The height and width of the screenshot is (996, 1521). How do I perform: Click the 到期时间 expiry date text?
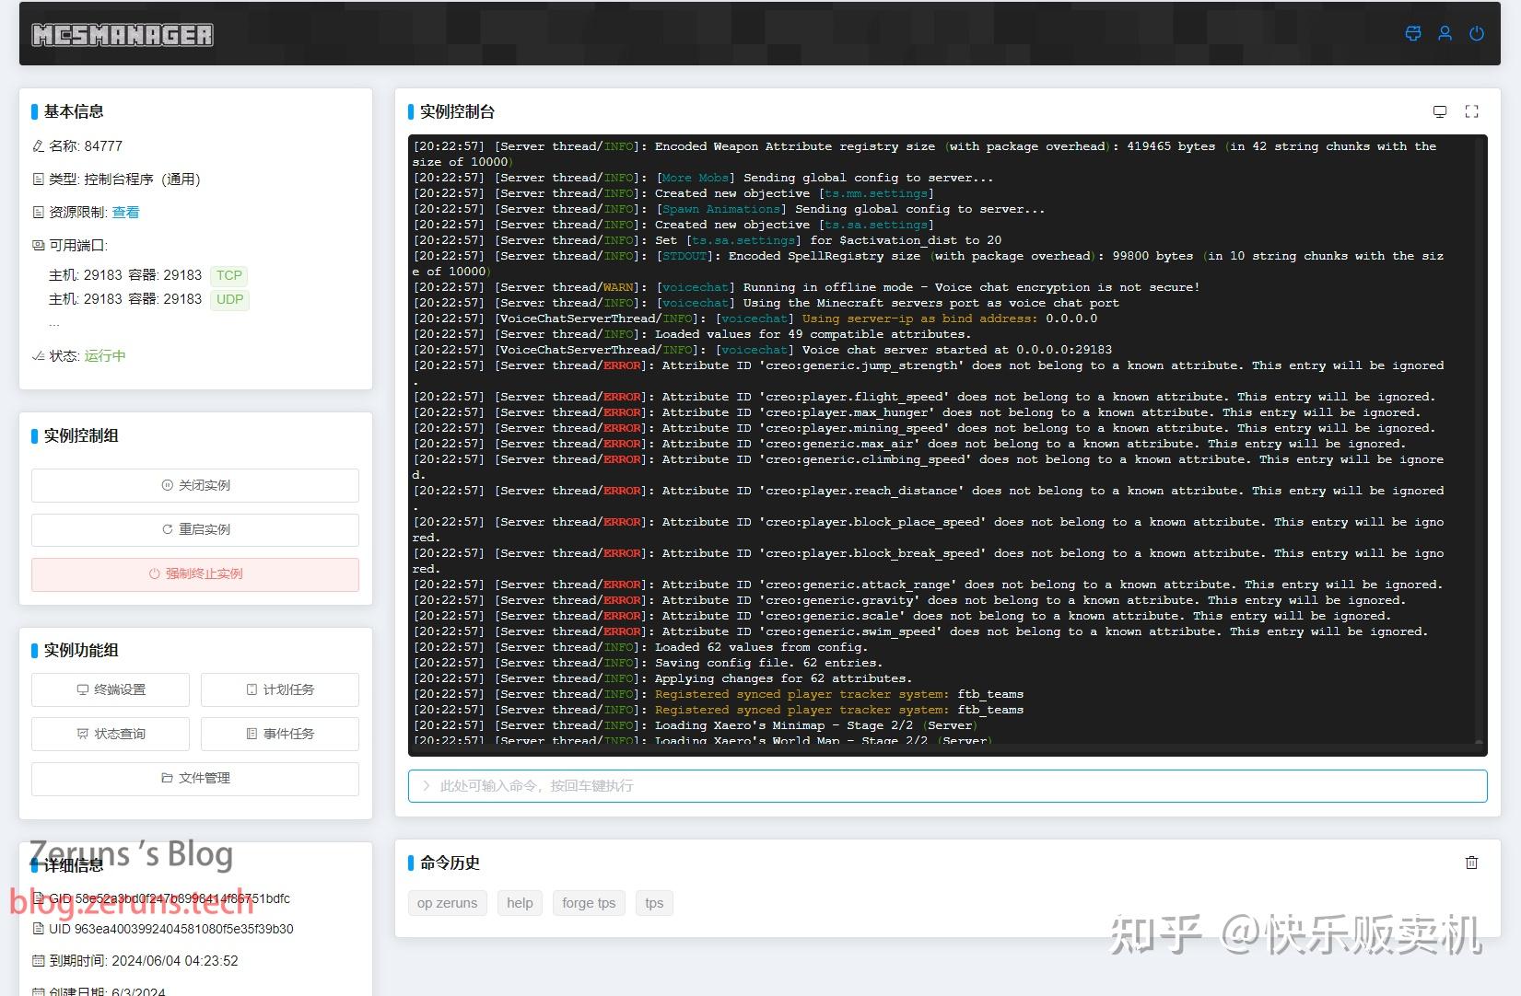tap(144, 961)
